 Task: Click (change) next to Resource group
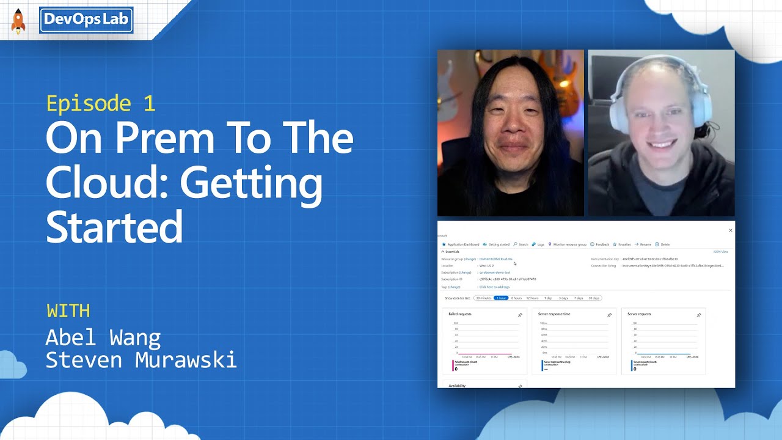tap(470, 259)
